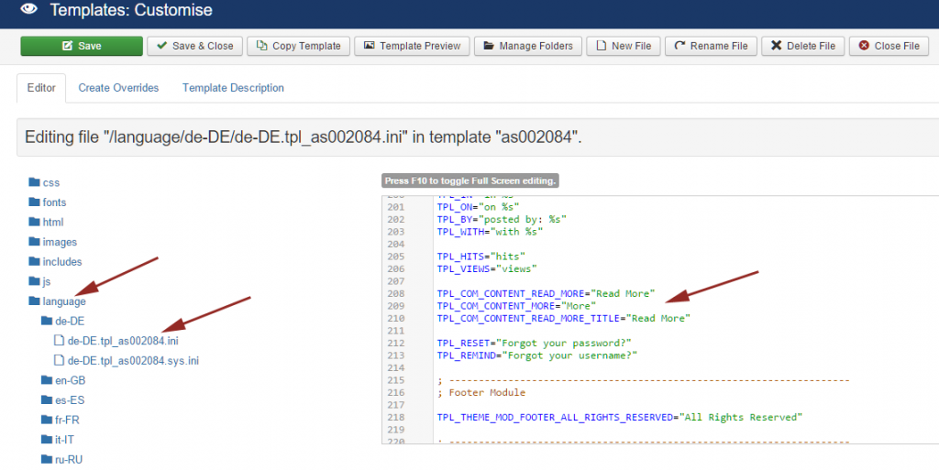Expand the ru-RU folder
939x470 pixels.
(61, 459)
